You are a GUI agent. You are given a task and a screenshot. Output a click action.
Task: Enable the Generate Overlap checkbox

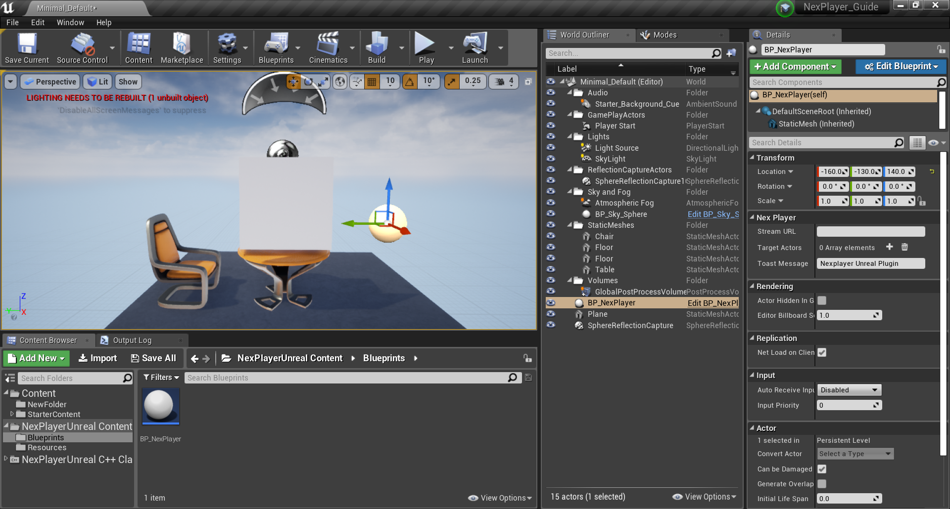822,484
